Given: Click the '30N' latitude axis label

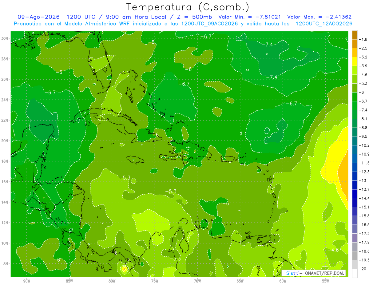Looking at the screenshot, I should [5, 38].
